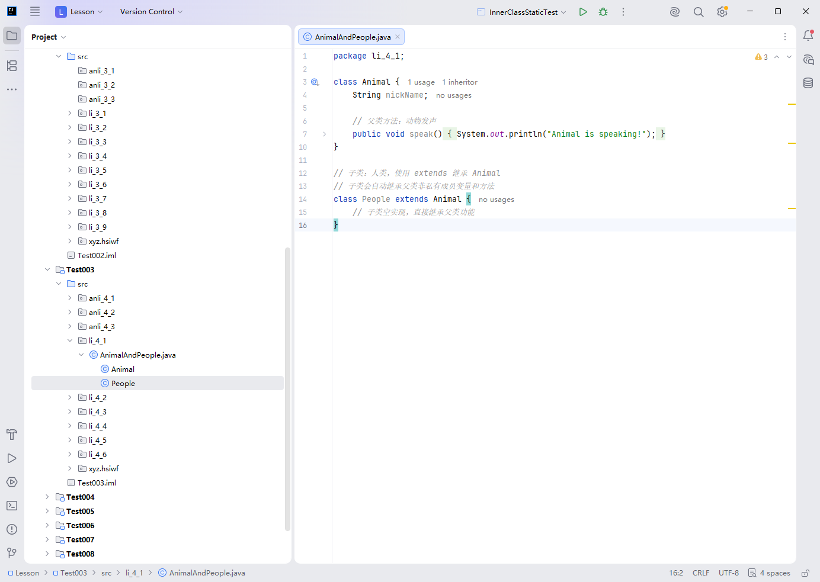Place cursor on line 16 closing brace
This screenshot has height=582, width=820.
click(x=336, y=226)
